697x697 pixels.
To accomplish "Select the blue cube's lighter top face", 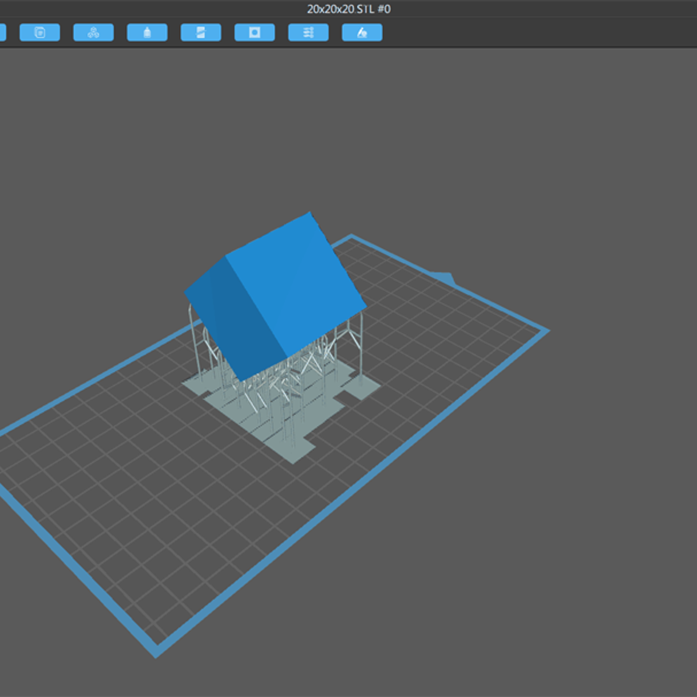I will (296, 283).
